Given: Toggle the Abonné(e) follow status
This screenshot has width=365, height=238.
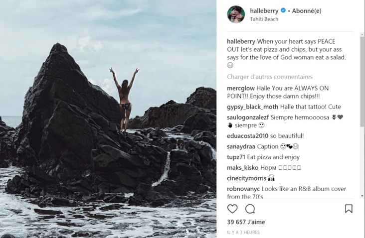Looking at the screenshot, I should click(x=306, y=10).
